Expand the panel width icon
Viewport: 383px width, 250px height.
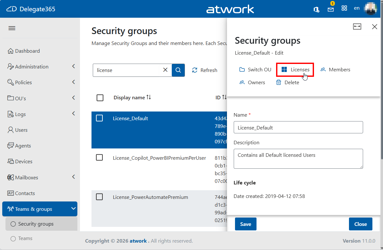click(357, 26)
